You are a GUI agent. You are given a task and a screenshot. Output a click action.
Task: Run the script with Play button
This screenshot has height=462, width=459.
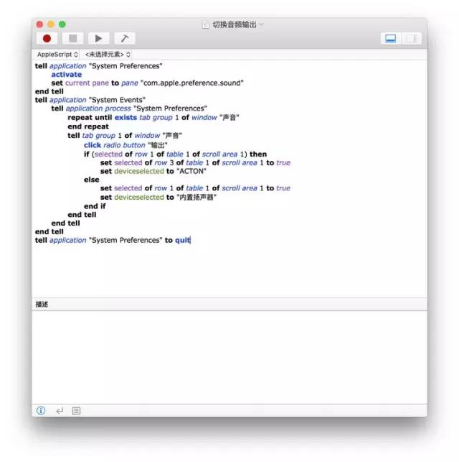pyautogui.click(x=98, y=39)
